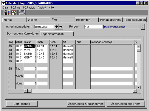This screenshot has width=149, height=111.
Task: Click the printer toolbar icon
Action: coord(22,13)
